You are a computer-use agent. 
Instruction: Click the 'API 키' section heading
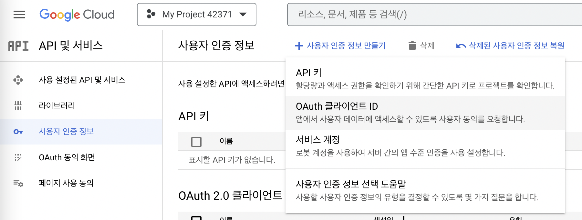[x=194, y=116]
